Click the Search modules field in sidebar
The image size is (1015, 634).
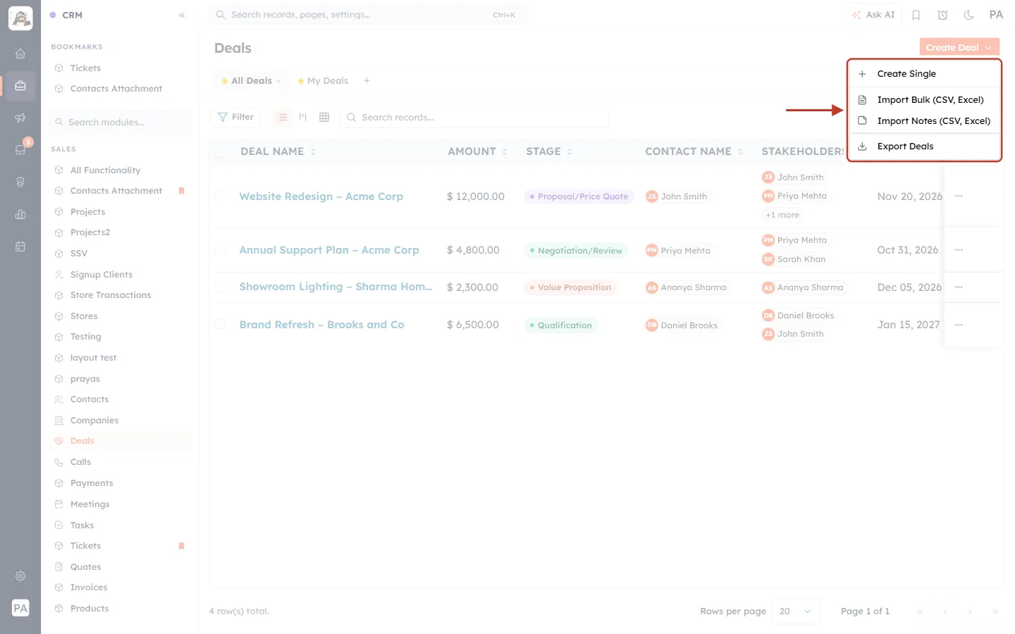[x=120, y=122]
